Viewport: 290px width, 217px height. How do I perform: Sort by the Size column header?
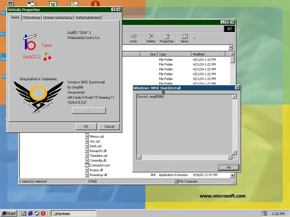click(x=149, y=54)
